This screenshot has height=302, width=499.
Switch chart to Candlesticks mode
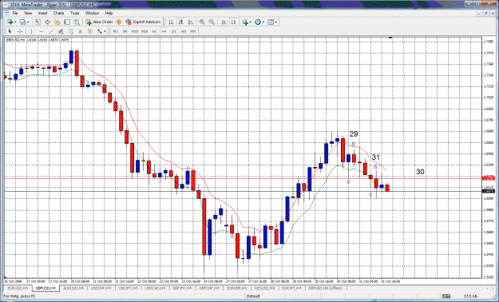(x=180, y=22)
